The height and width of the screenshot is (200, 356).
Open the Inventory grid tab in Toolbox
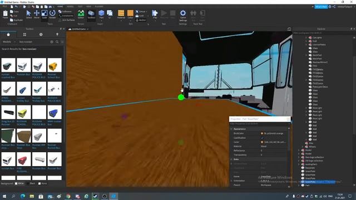click(24, 34)
